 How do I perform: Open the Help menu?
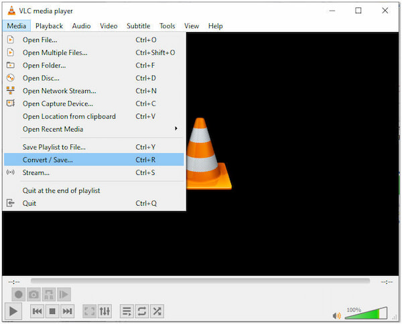pyautogui.click(x=215, y=26)
